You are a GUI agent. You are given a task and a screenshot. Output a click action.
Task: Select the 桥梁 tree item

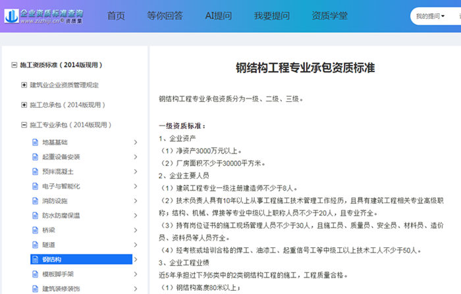(x=49, y=230)
